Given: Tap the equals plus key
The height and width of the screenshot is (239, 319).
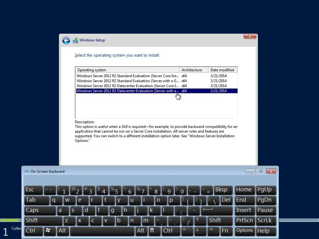Looking at the screenshot, I should click(207, 190).
